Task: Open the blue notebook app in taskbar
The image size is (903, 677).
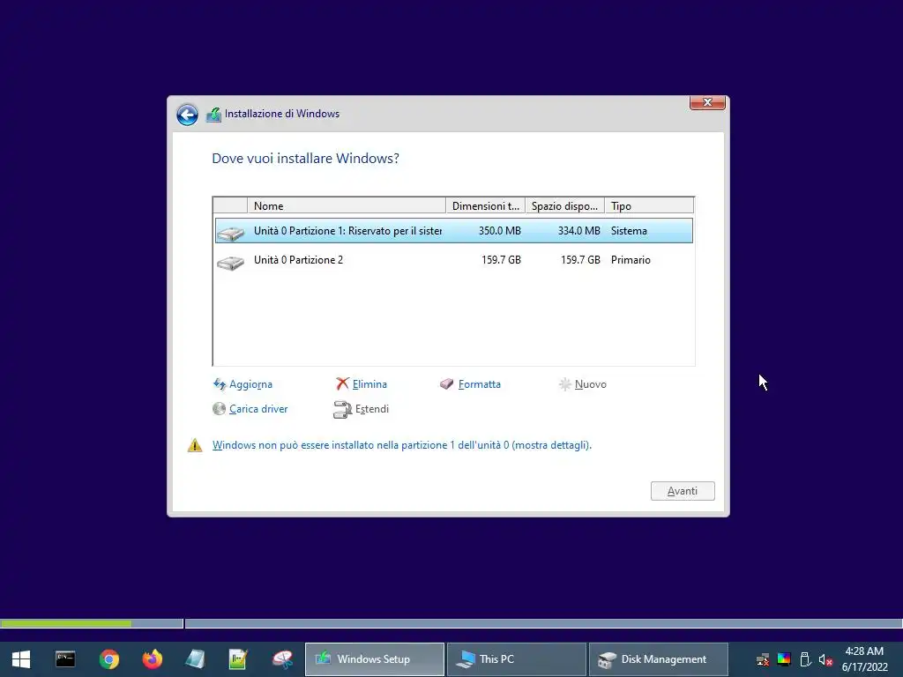Action: (195, 659)
